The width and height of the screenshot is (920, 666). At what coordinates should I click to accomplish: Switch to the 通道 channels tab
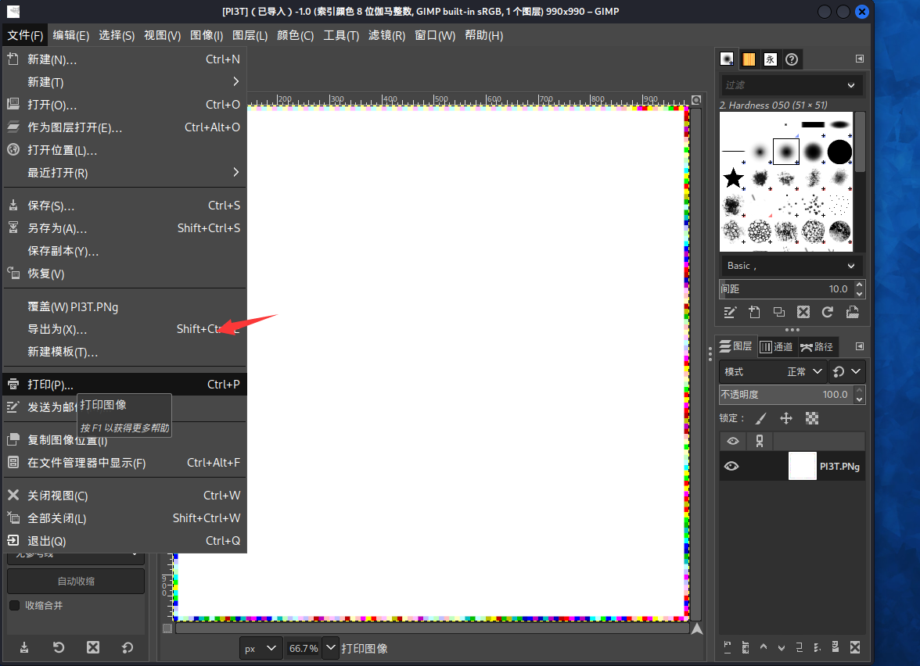pos(776,346)
